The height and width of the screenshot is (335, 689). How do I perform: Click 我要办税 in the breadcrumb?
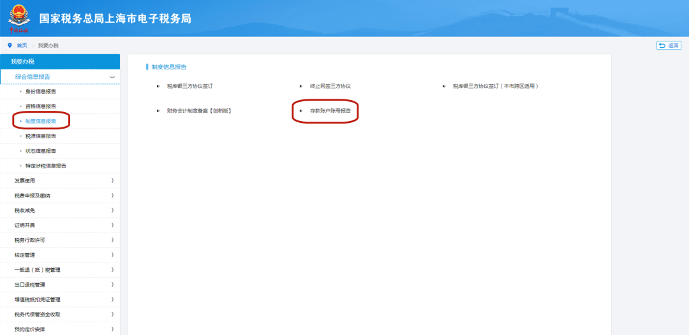pos(48,46)
